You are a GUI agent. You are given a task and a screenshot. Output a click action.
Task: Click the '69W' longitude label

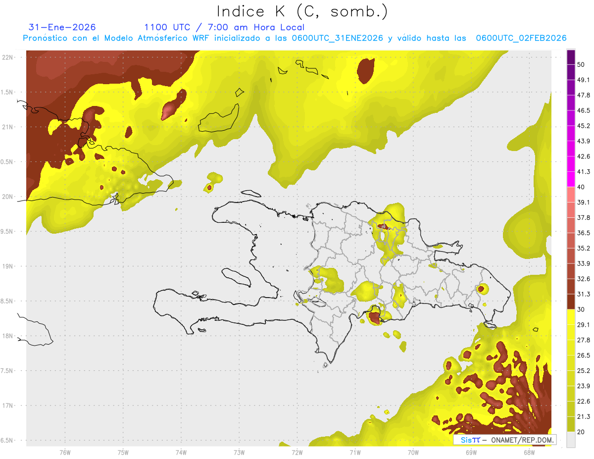(471, 453)
